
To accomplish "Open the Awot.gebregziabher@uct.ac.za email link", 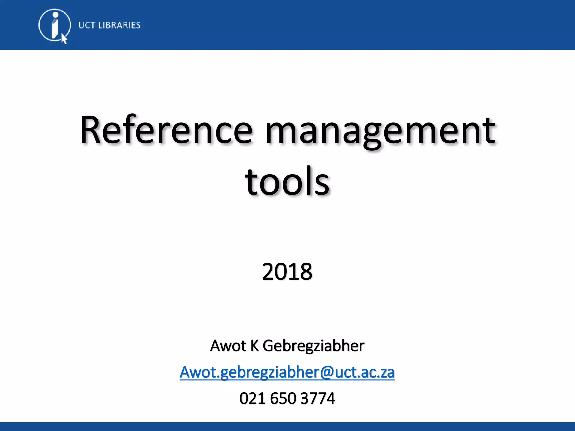I will coord(287,372).
